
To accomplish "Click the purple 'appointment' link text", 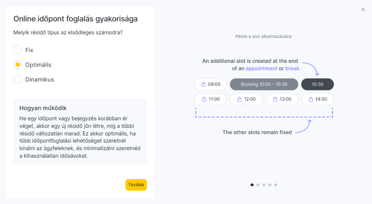I will pyautogui.click(x=261, y=69).
